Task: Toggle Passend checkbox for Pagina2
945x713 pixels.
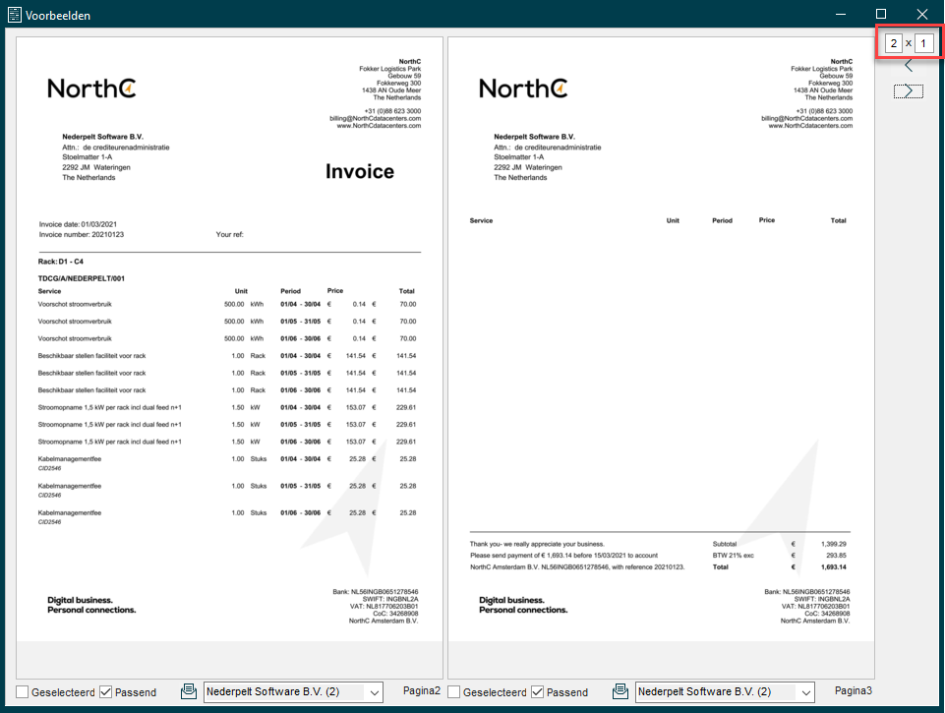Action: click(105, 692)
